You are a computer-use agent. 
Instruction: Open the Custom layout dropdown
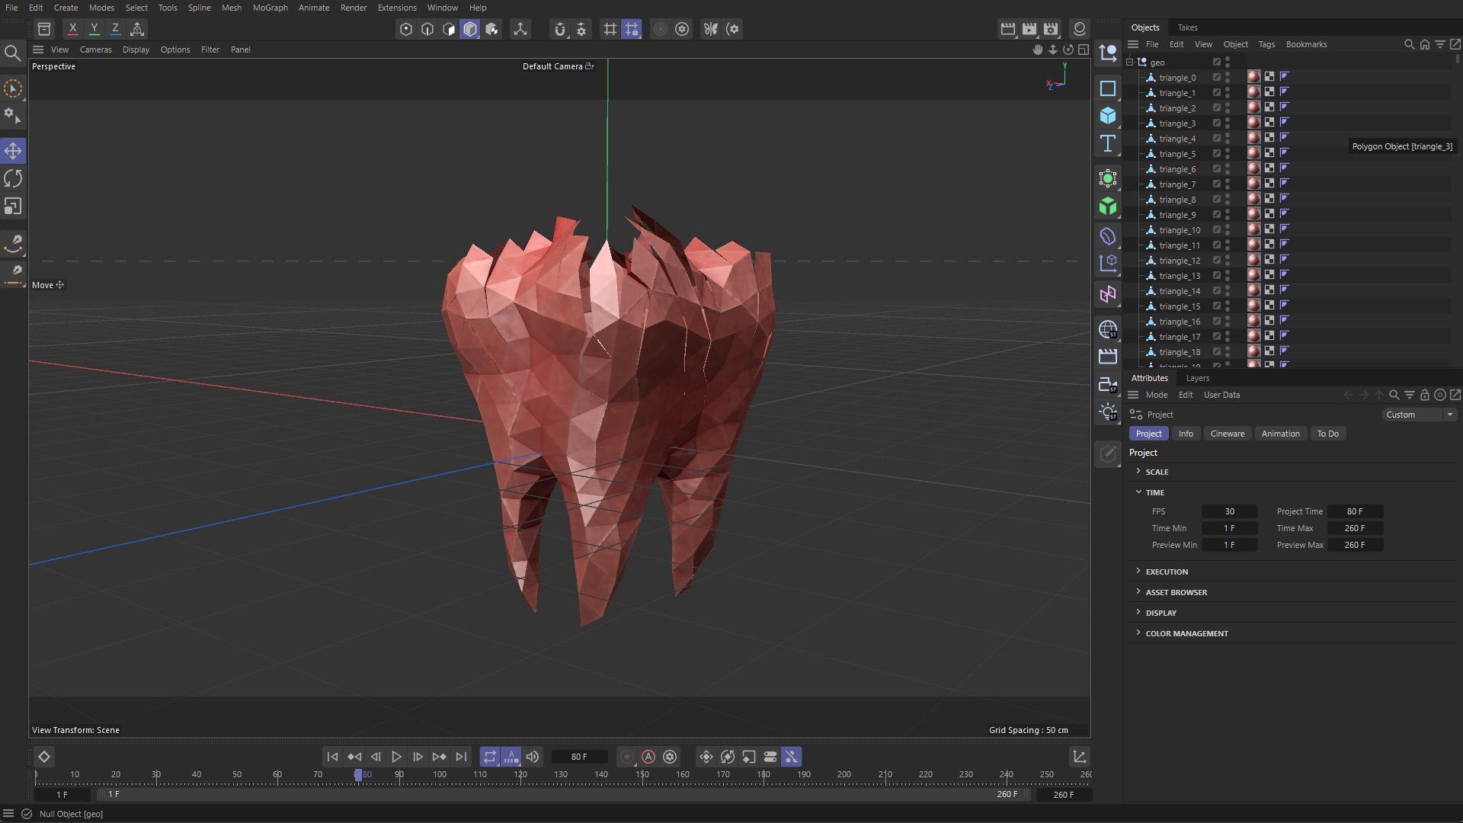(1420, 415)
